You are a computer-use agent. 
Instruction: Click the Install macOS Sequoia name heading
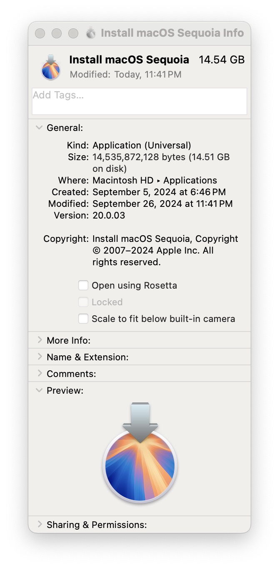[x=129, y=60]
